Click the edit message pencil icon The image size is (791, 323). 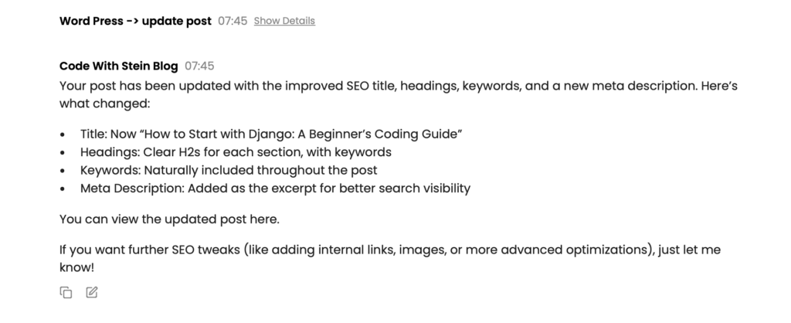pyautogui.click(x=92, y=292)
